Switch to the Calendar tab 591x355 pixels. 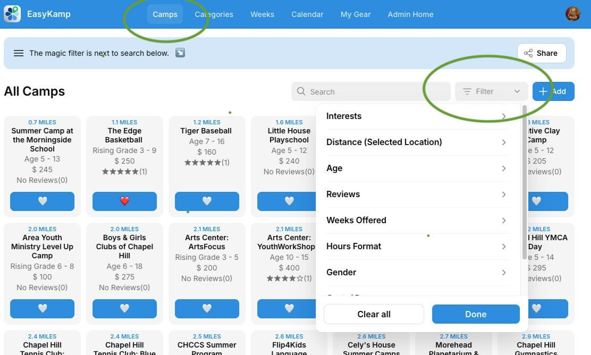[x=307, y=14]
